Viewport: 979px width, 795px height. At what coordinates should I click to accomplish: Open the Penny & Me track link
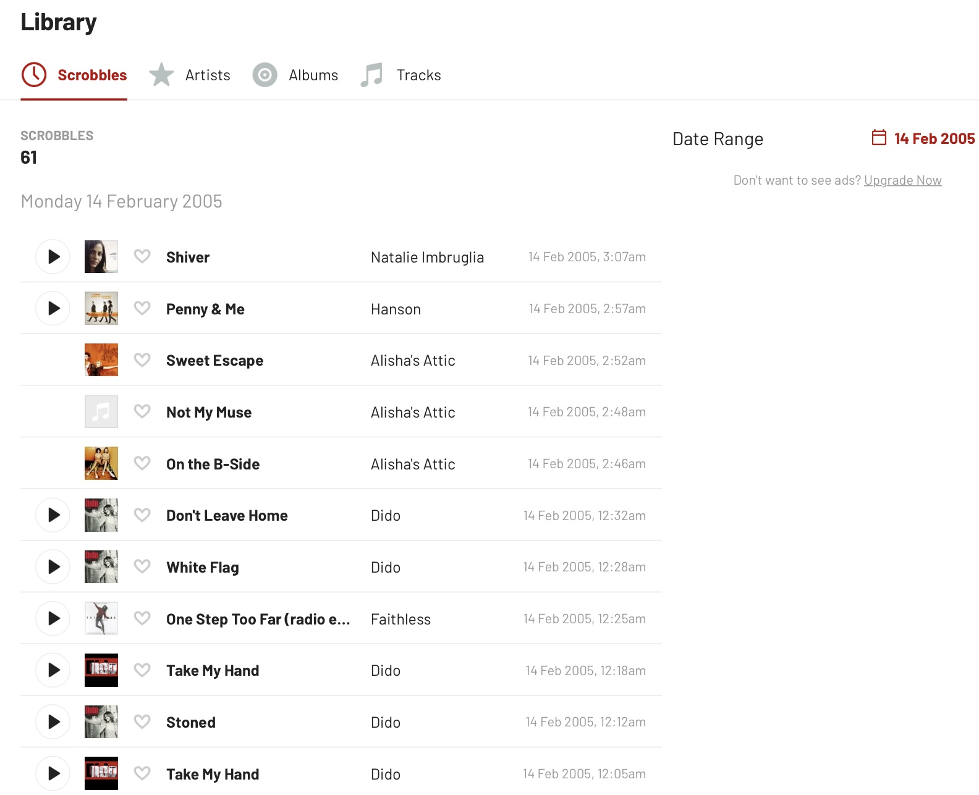tap(205, 309)
